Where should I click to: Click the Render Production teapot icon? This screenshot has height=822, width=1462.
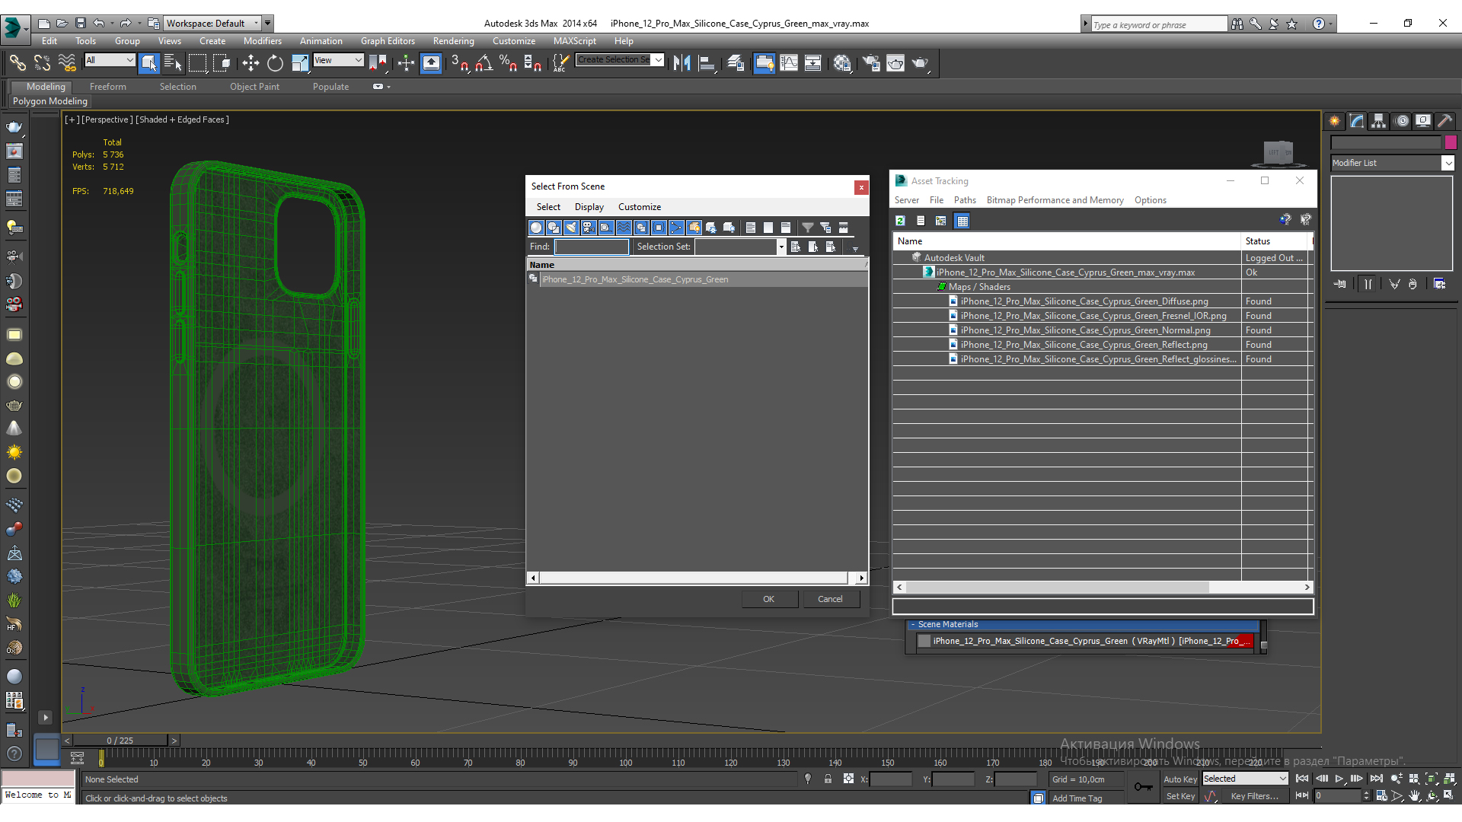pyautogui.click(x=920, y=63)
